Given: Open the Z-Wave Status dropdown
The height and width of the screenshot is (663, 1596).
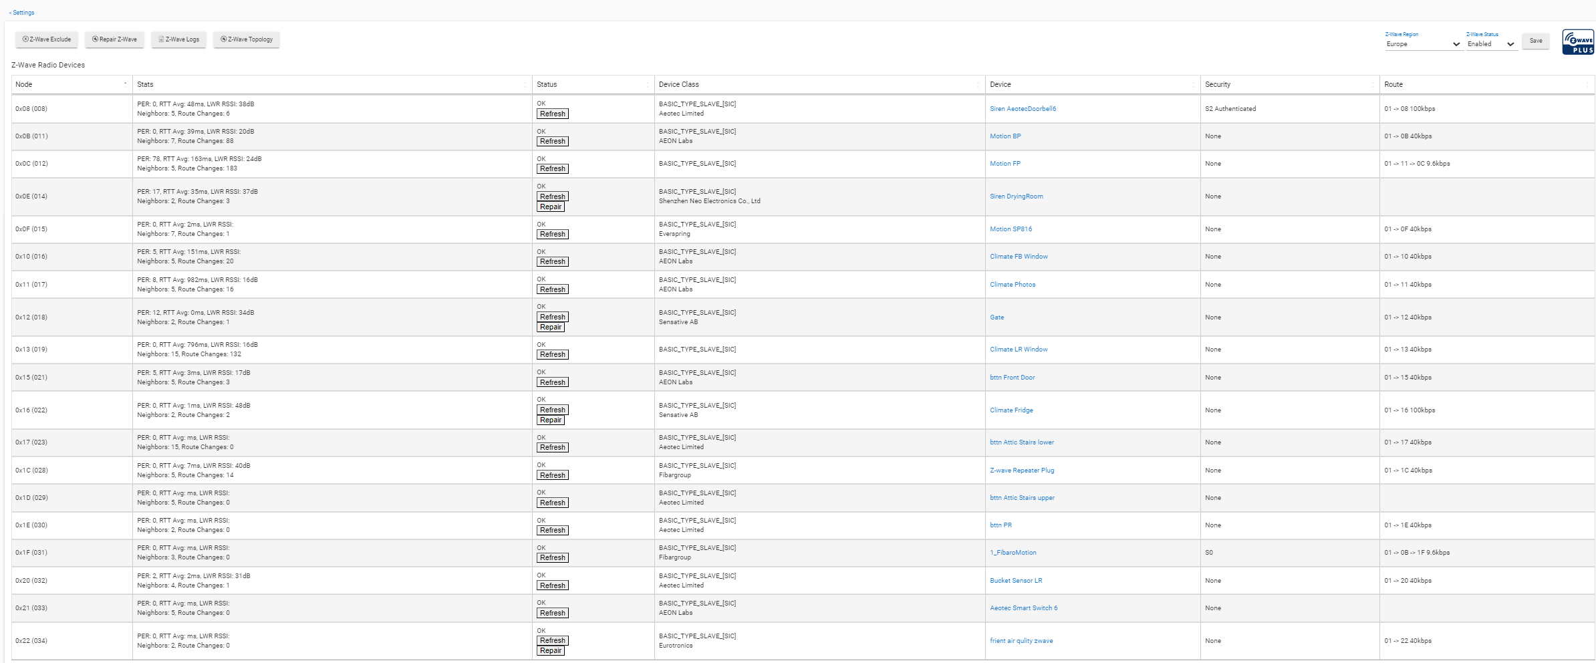Looking at the screenshot, I should point(1490,44).
